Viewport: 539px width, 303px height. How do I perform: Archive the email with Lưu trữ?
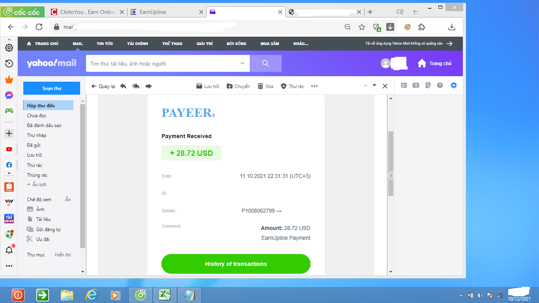click(x=208, y=86)
